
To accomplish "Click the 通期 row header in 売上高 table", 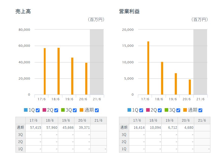I will tap(21, 127).
